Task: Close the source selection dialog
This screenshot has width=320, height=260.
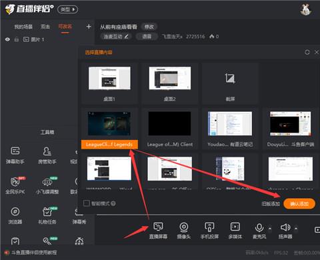Action: coord(317,52)
